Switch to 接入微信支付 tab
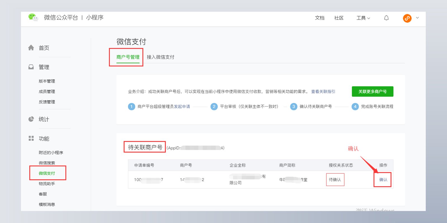 coord(160,57)
